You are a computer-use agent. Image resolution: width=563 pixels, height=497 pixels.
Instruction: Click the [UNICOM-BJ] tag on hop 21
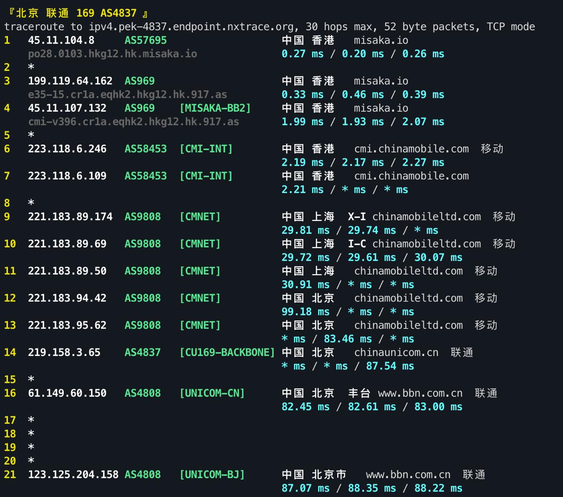(213, 474)
